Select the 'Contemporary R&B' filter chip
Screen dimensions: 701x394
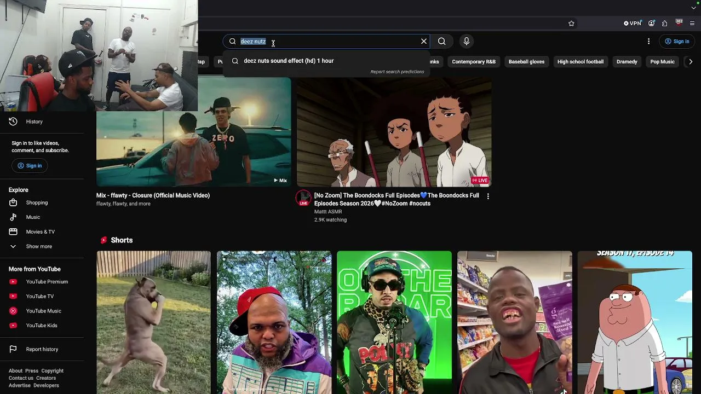coord(474,62)
